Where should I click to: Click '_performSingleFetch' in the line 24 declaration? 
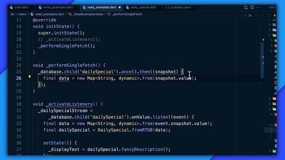70,65
